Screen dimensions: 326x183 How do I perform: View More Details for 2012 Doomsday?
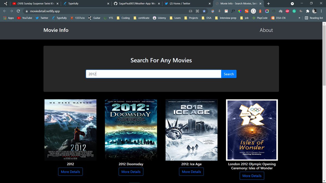point(131,172)
